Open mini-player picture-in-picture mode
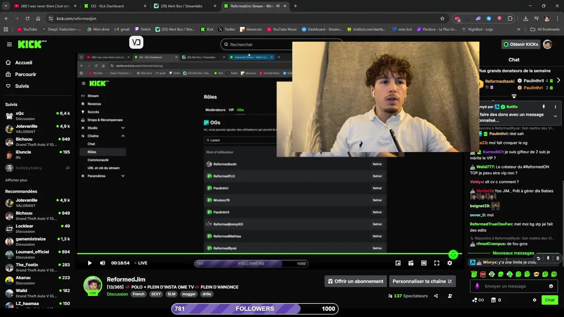 [x=398, y=263]
